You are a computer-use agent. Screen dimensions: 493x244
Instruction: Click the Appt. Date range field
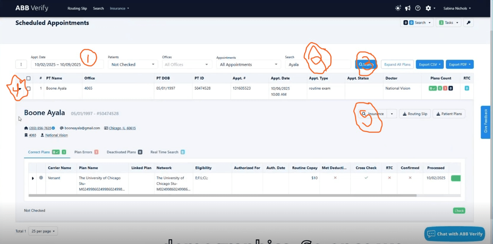(x=67, y=64)
